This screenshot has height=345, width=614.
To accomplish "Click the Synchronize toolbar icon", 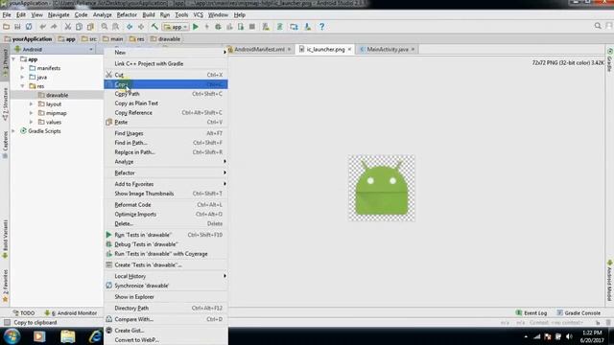I will coord(29,27).
